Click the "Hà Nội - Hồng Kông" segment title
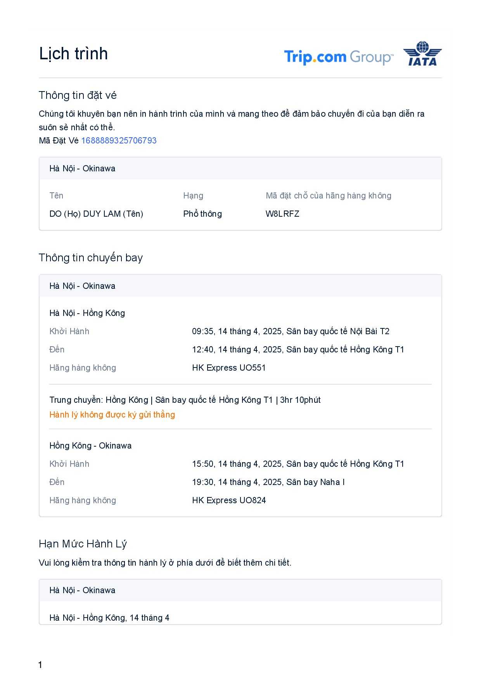Image resolution: width=481 pixels, height=680 pixels. pos(87,313)
